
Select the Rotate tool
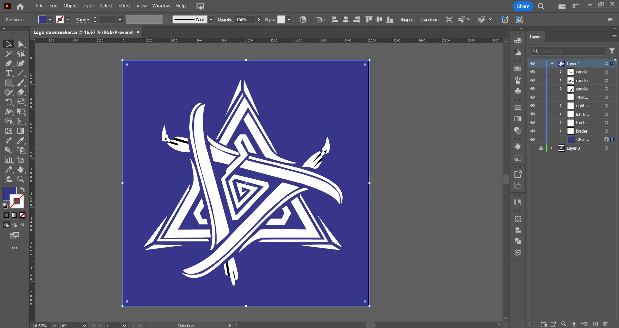[x=8, y=102]
